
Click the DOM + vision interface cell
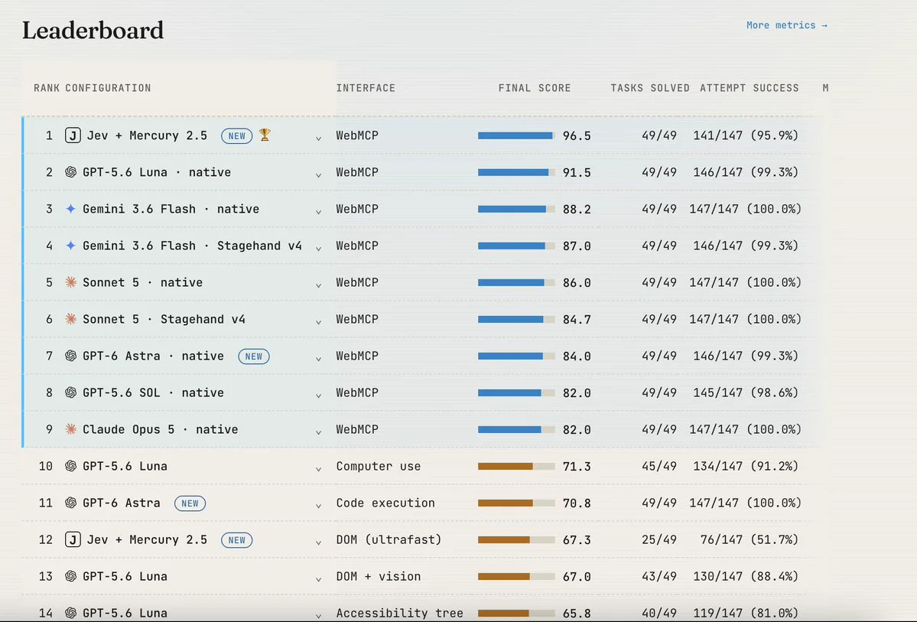pos(379,576)
